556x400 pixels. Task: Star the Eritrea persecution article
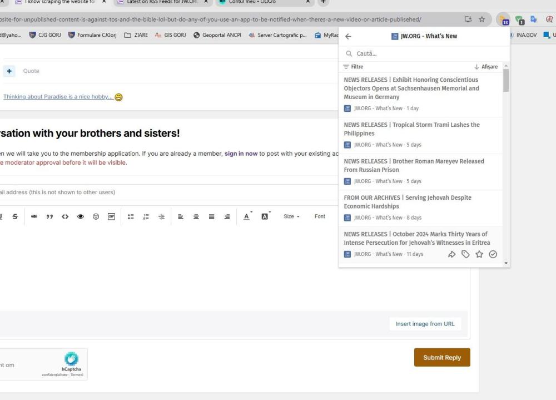(x=479, y=254)
